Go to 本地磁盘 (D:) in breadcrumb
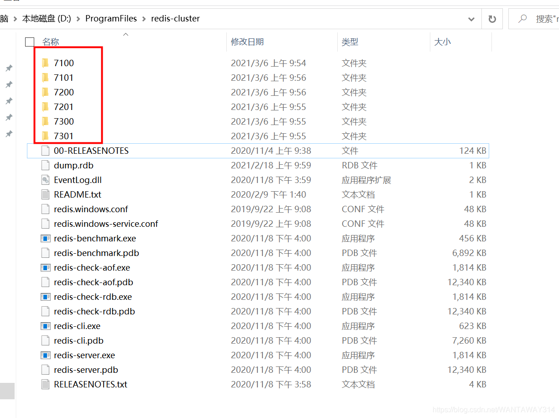Image resolution: width=559 pixels, height=418 pixels. point(47,19)
